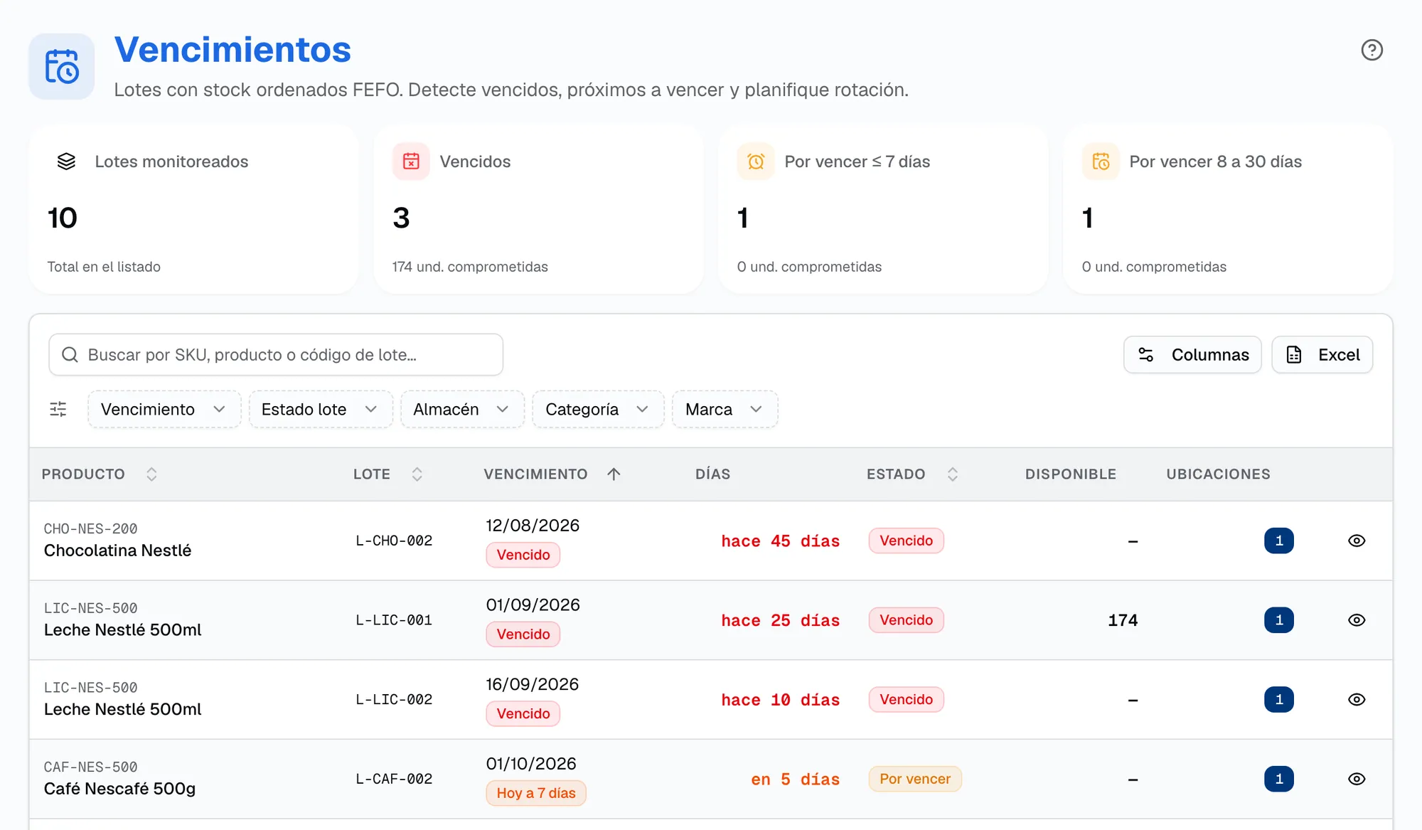
Task: Click Vencido estado badge for L-LIC-001
Action: click(x=907, y=620)
